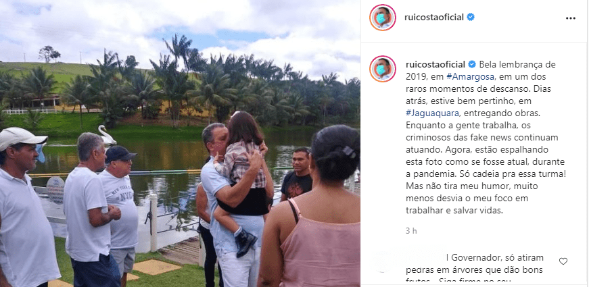The image size is (589, 287).
Task: Open the three-dot more options menu
Action: (x=570, y=18)
